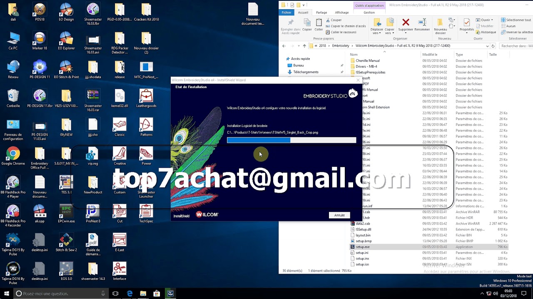
Task: Select the Chenille Manual folder
Action: pyautogui.click(x=368, y=61)
